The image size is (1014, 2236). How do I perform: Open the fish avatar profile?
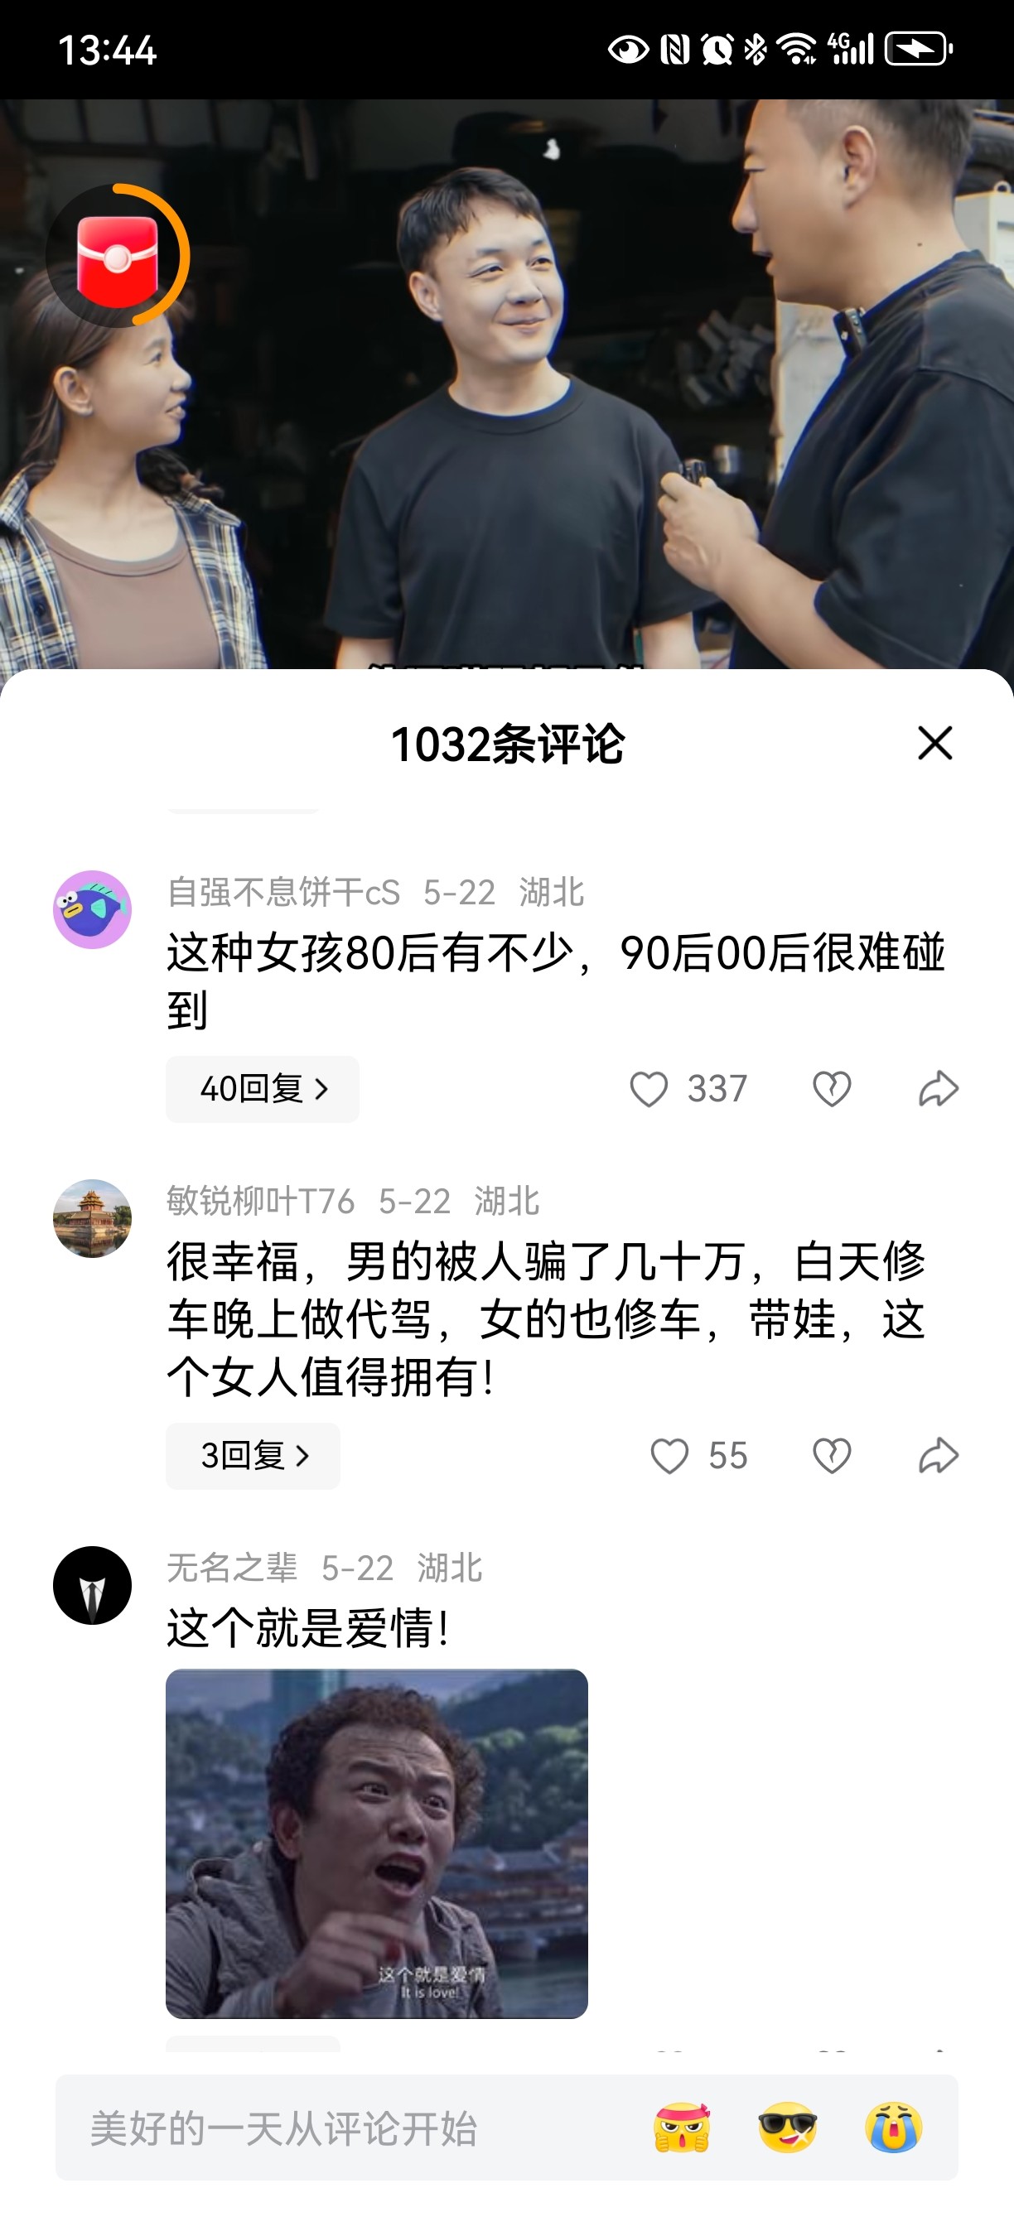[x=92, y=909]
